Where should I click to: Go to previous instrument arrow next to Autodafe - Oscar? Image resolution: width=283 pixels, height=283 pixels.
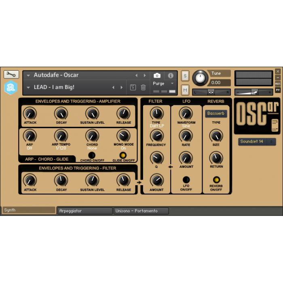pos(137,76)
